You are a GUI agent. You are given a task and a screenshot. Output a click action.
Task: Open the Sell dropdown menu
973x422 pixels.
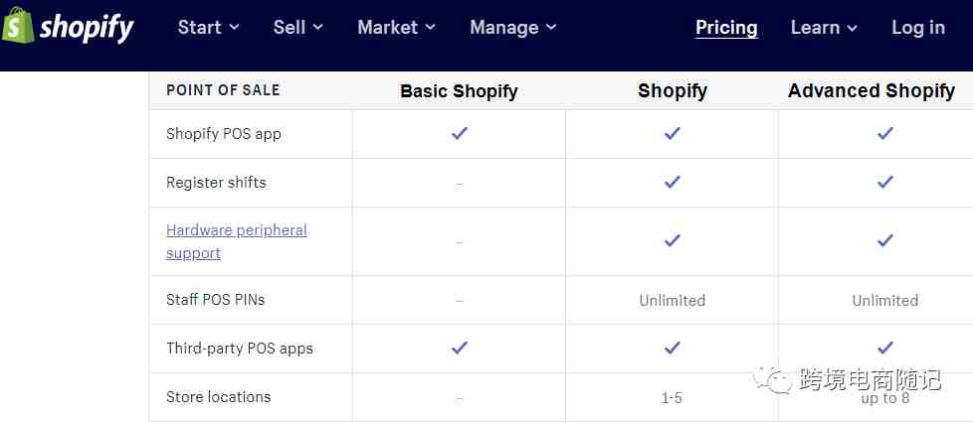point(297,27)
